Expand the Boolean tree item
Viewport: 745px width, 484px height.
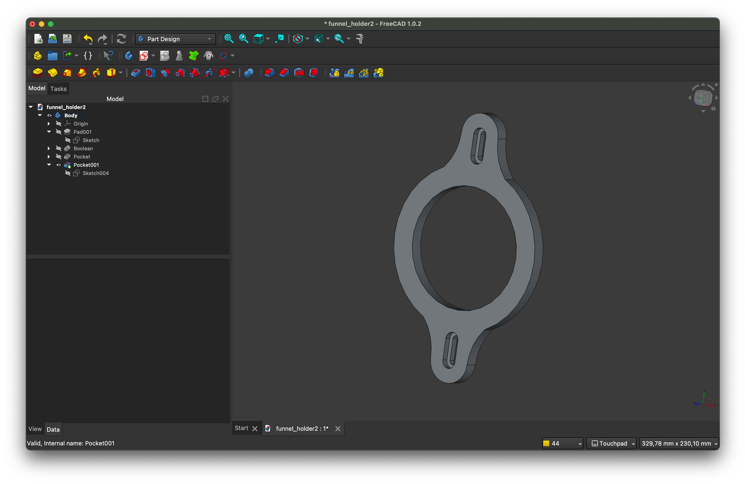pyautogui.click(x=49, y=149)
